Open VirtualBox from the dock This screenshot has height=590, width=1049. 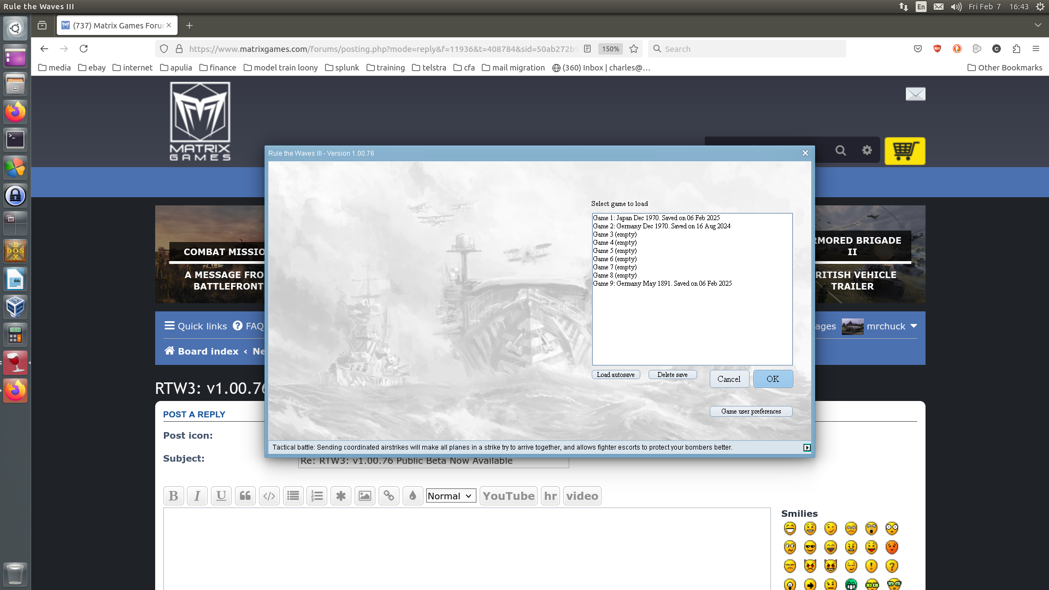pos(15,307)
